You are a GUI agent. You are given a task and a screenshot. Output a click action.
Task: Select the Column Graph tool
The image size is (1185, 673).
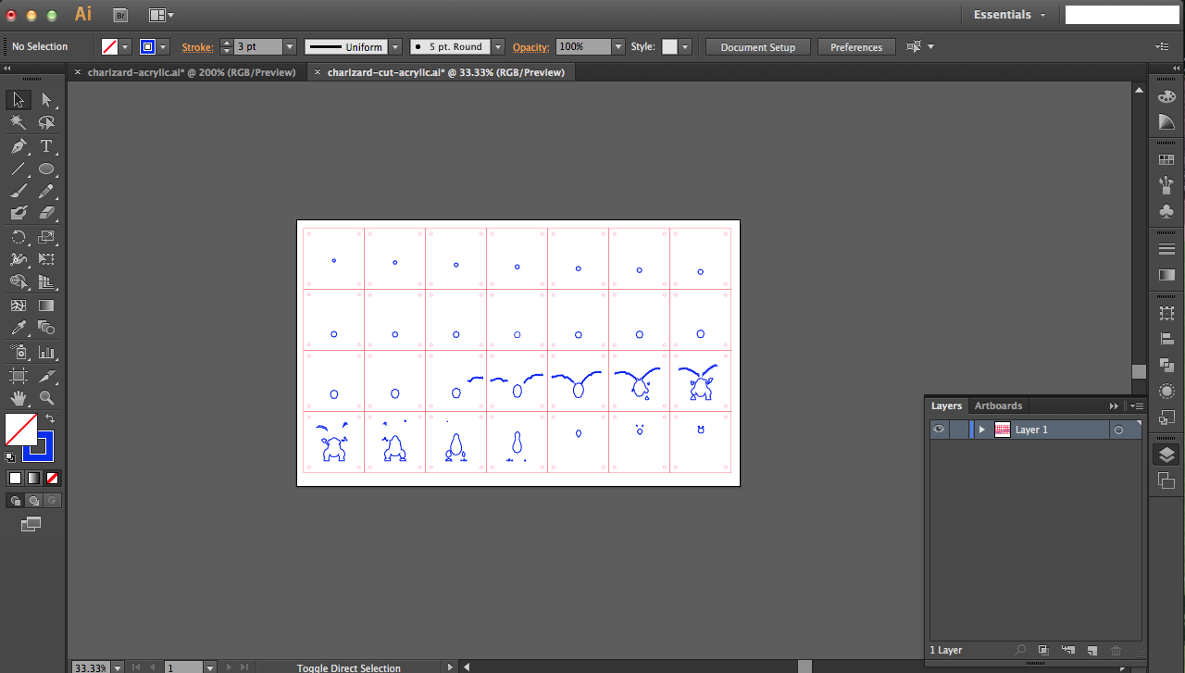coord(46,353)
